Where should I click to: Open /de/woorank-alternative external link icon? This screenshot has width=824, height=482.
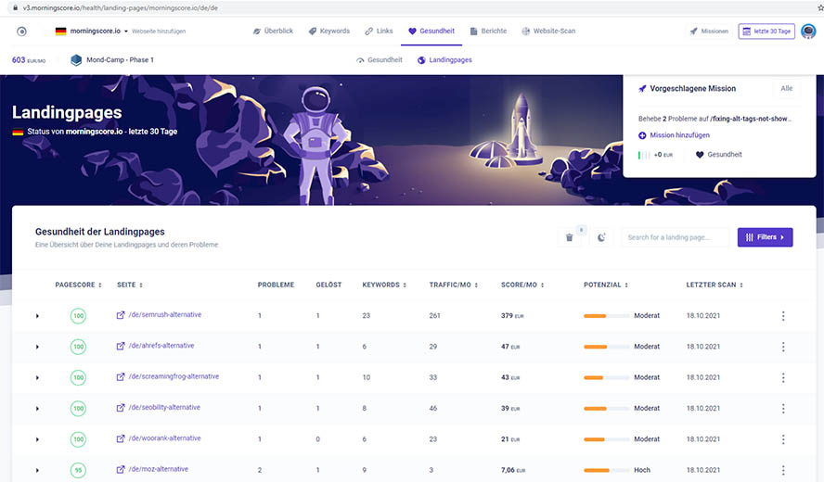[x=121, y=438]
